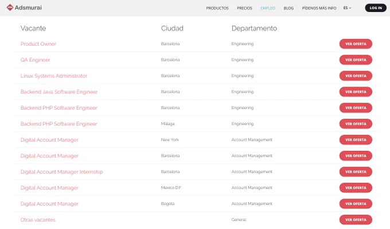The height and width of the screenshot is (229, 390).
Task: Click VER OFERTA for Backend PHP Engineer Barcelona
Action: click(x=356, y=108)
